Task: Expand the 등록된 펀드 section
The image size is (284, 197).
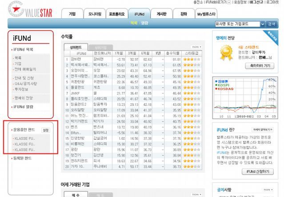Action: (x=21, y=158)
